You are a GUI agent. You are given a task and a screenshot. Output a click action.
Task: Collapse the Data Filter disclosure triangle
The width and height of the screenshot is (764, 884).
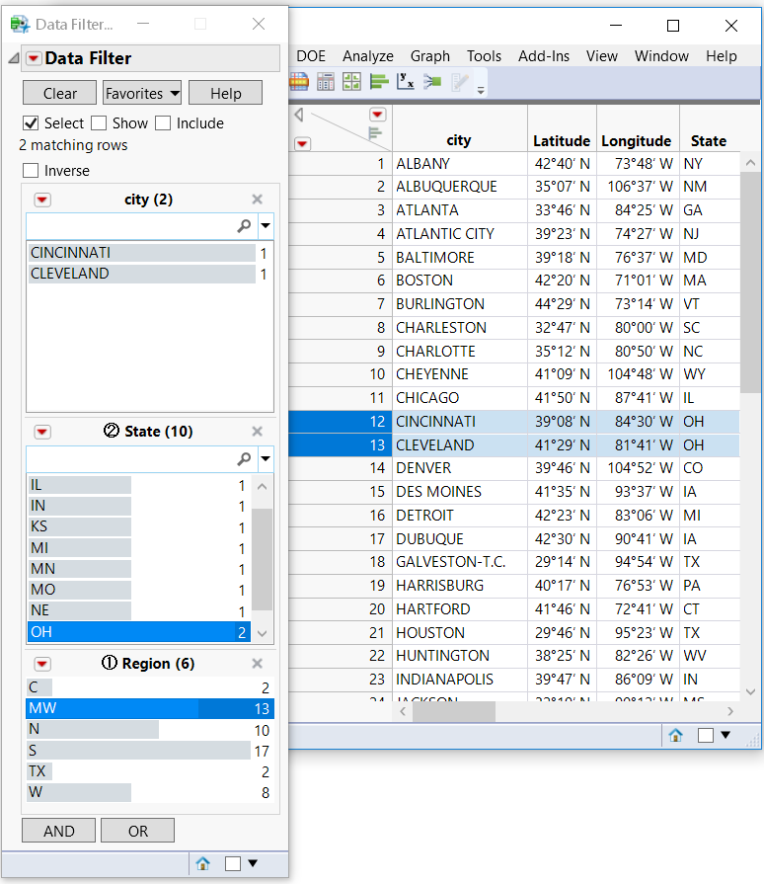[13, 59]
